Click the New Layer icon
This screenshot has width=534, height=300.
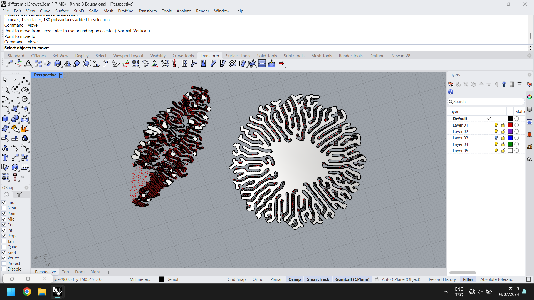(451, 84)
